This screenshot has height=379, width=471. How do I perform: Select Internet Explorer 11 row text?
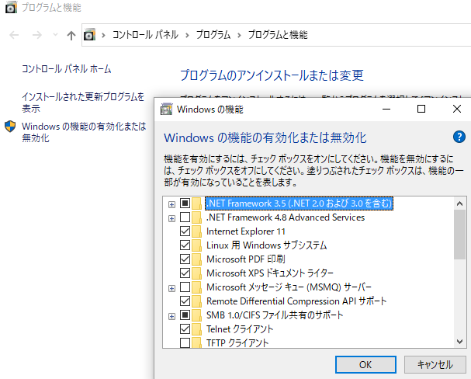246,231
